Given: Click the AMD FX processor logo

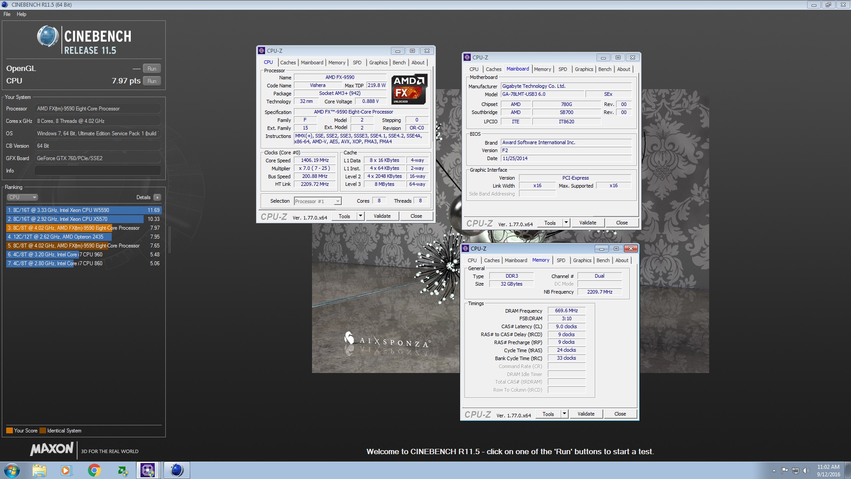Looking at the screenshot, I should click(x=410, y=89).
